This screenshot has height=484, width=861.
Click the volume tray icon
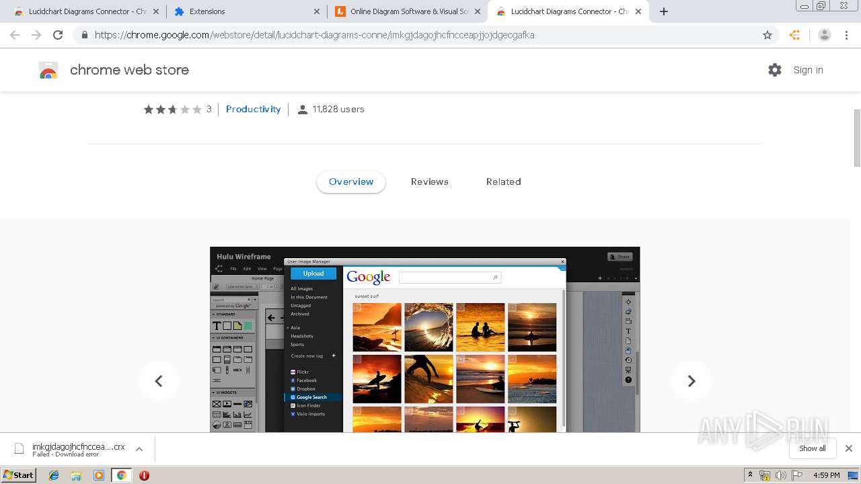pos(780,475)
